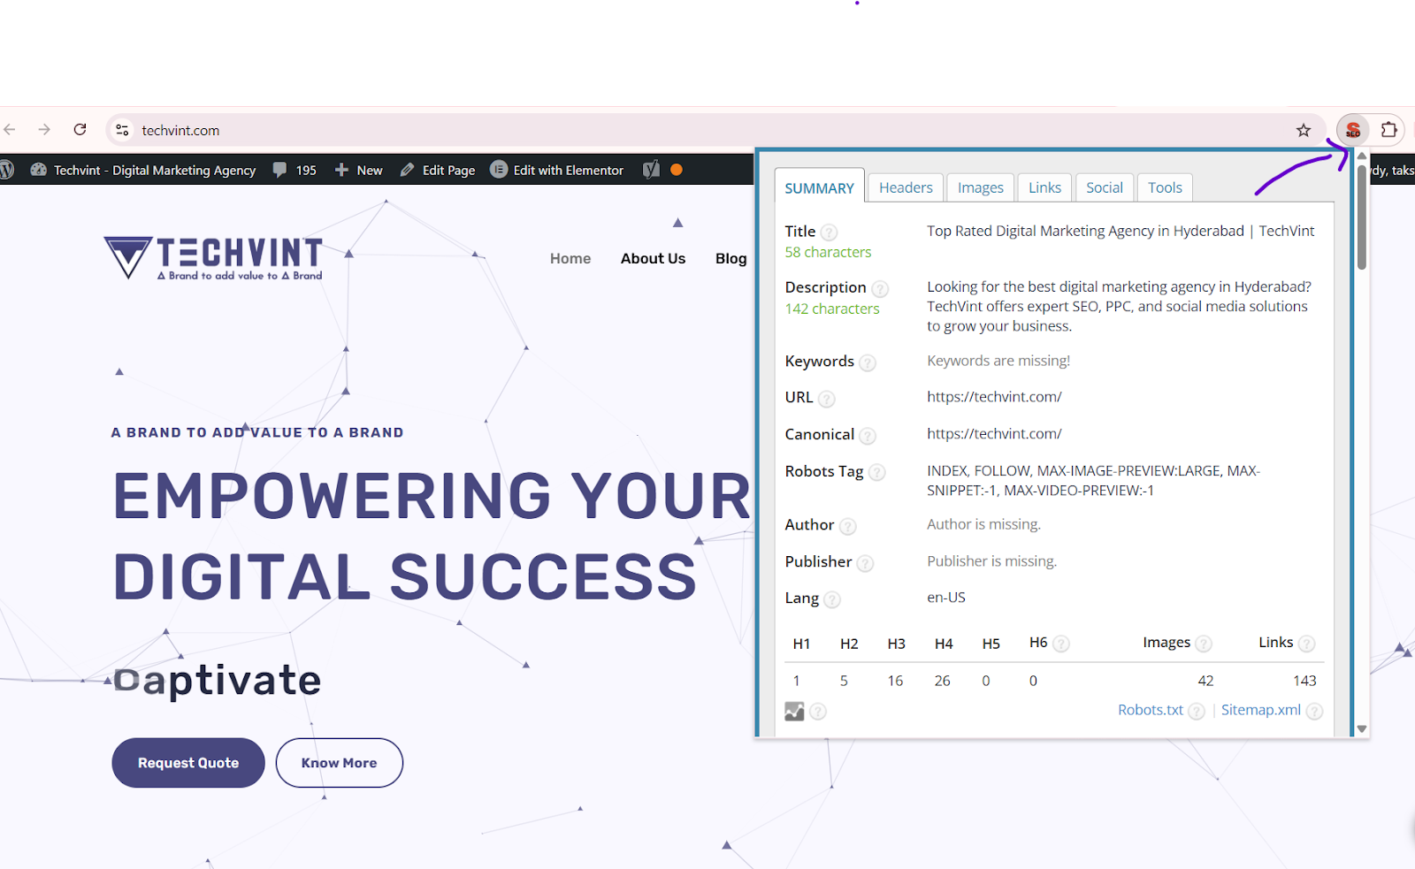The image size is (1415, 869).
Task: Click the '142 characters' description length text
Action: (832, 309)
